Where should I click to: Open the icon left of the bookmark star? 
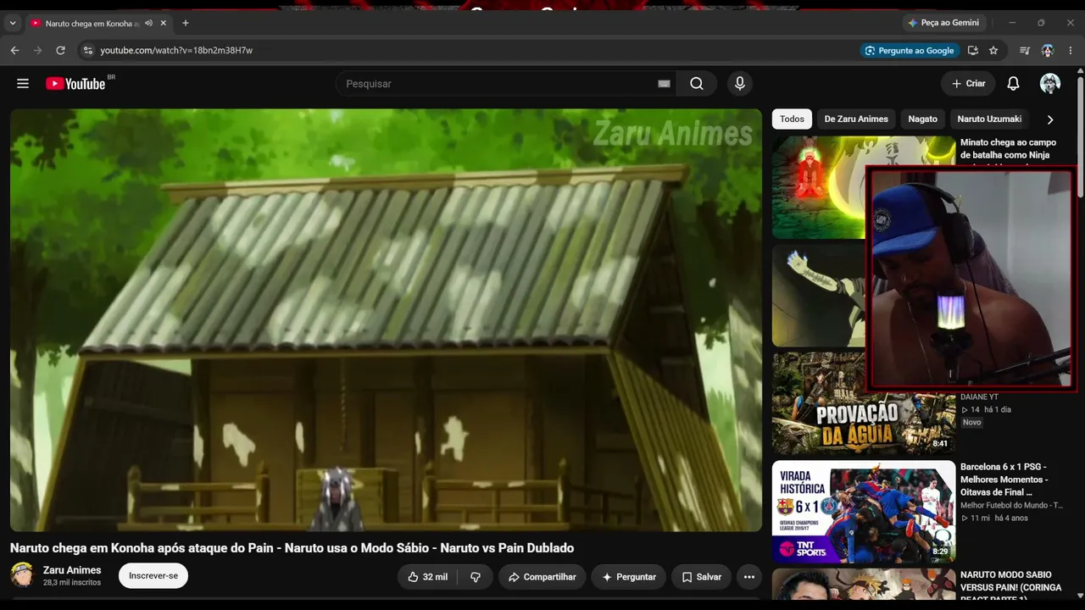pos(973,51)
